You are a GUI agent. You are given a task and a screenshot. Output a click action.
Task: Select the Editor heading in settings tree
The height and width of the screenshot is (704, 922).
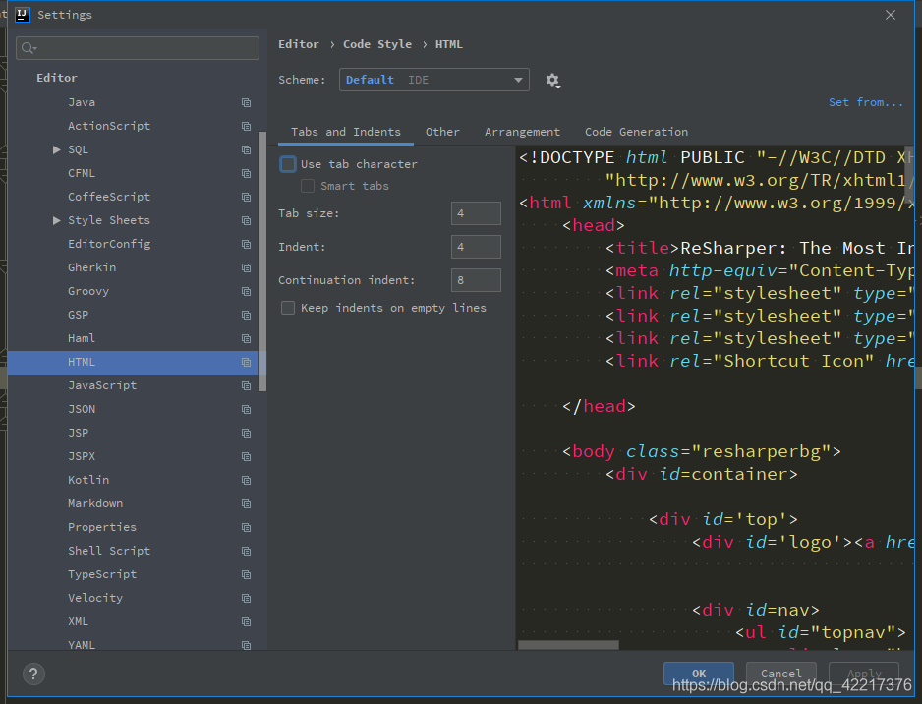tap(57, 78)
